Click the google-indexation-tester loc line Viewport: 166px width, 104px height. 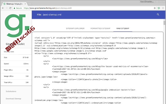pos(94,90)
